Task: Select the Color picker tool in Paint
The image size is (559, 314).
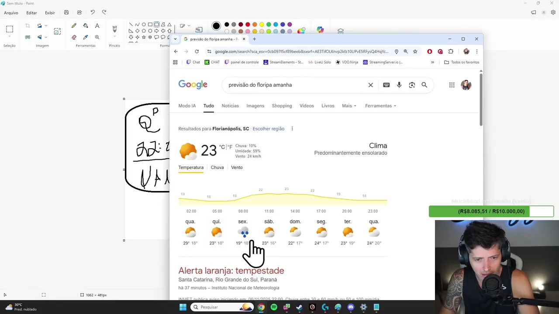Action: pyautogui.click(x=86, y=37)
